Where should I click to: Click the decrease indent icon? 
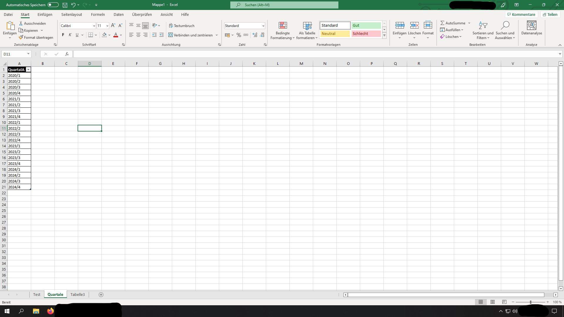coord(155,35)
